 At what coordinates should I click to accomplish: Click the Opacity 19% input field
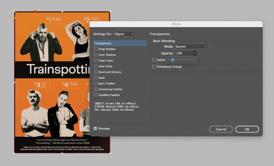point(184,53)
